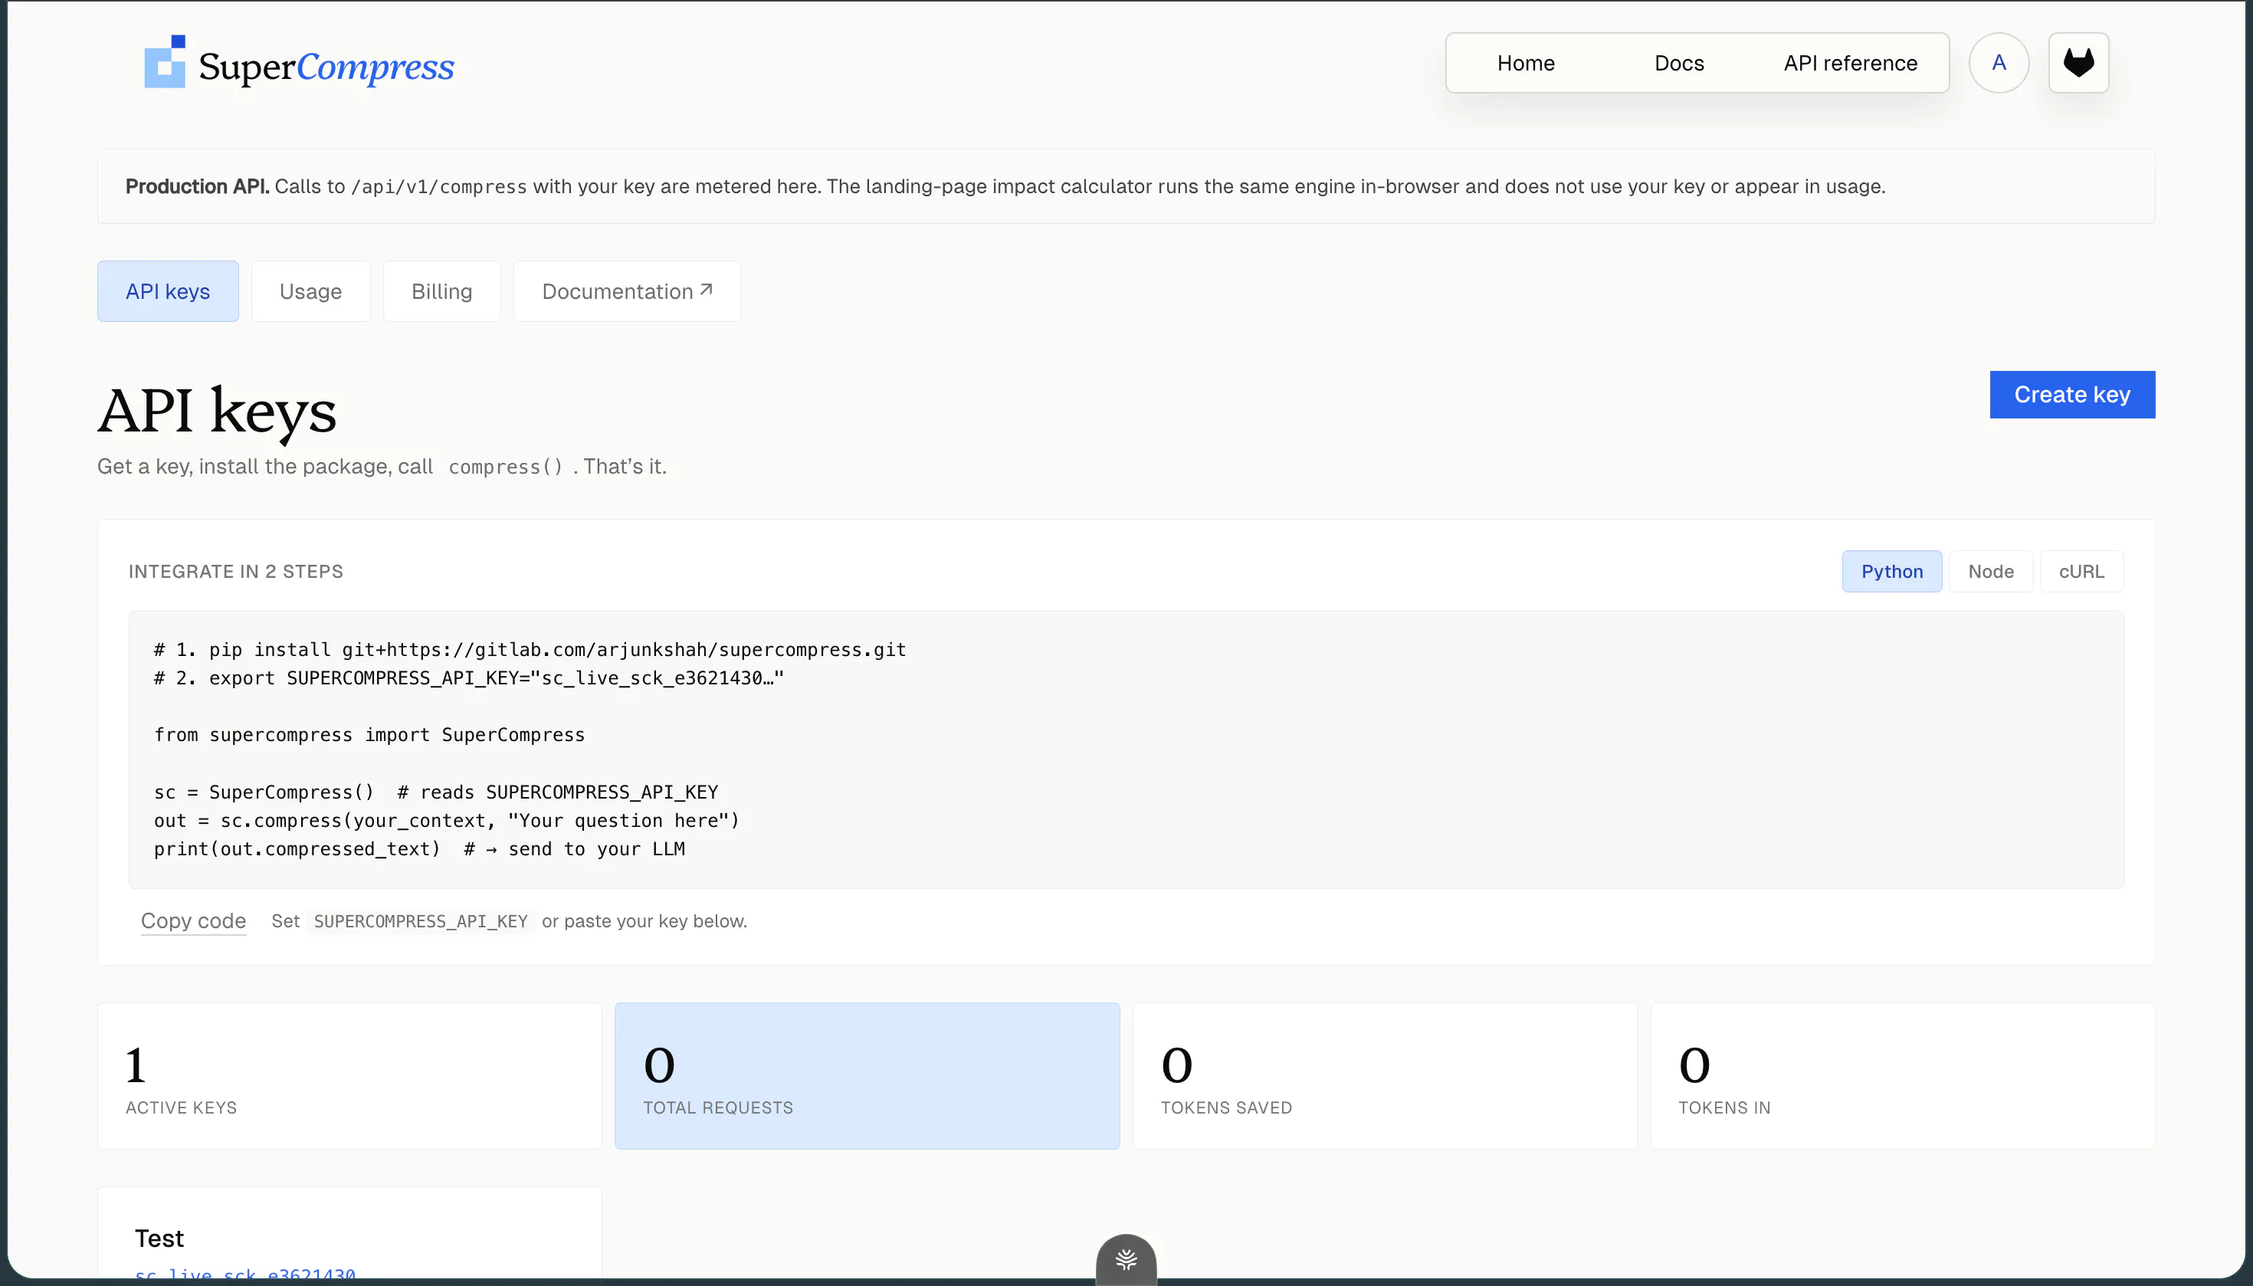Select the Tokens Saved stat card
2253x1286 pixels.
(x=1385, y=1076)
